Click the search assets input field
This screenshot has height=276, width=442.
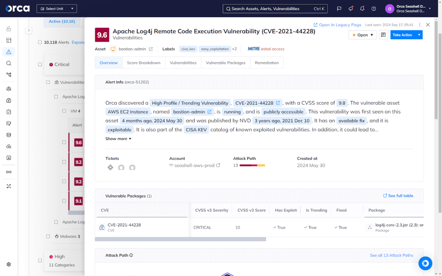coord(275,9)
